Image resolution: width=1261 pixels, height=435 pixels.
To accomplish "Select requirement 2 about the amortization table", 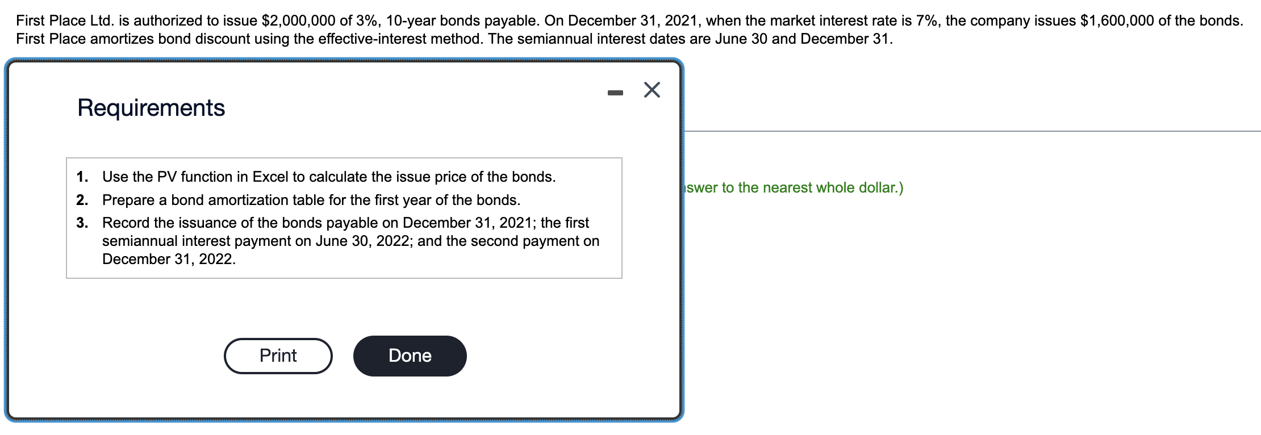I will tap(311, 199).
